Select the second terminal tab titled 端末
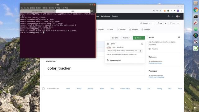This screenshot has width=199, height=112. coord(73,11)
